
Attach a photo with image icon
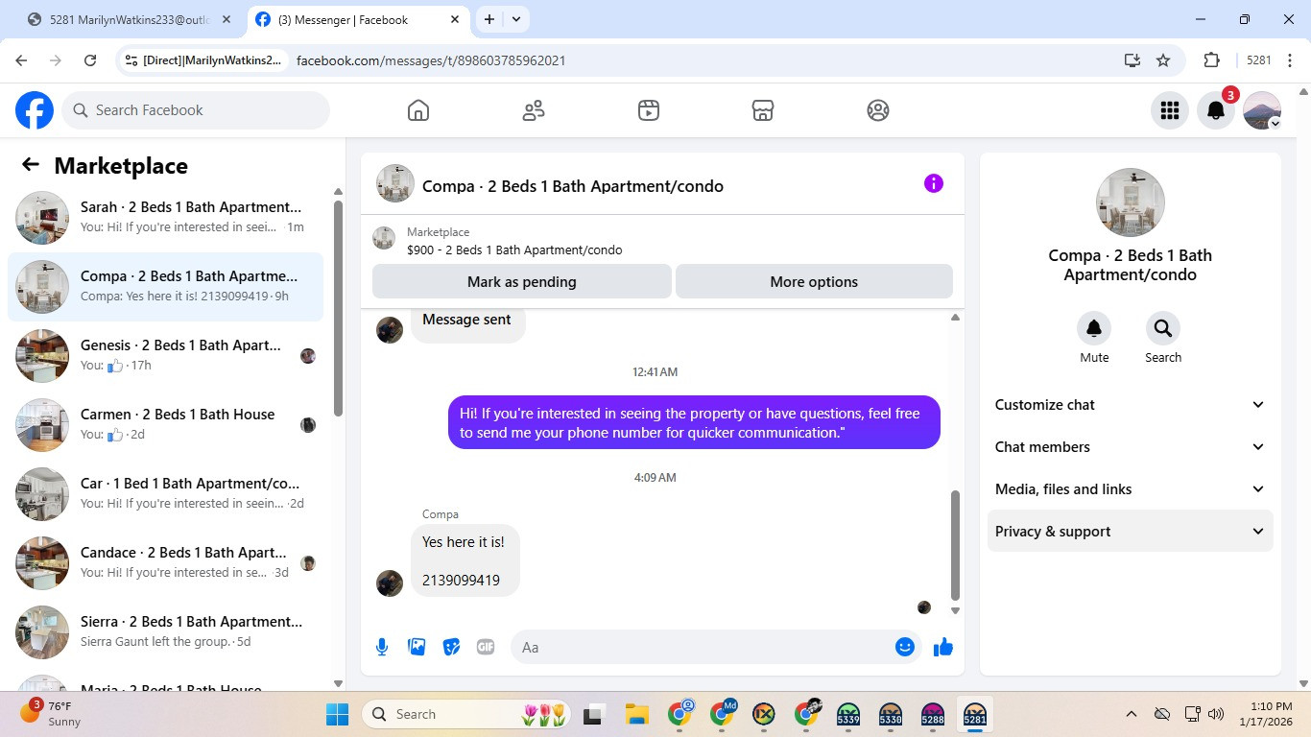click(417, 647)
